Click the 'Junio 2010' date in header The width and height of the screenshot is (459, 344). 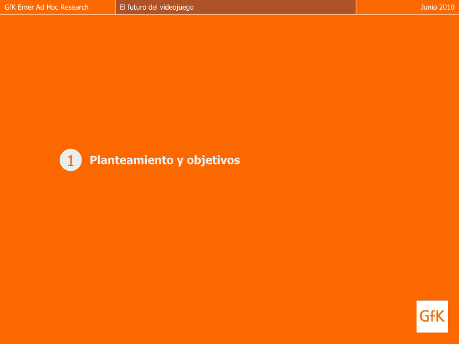(437, 7)
